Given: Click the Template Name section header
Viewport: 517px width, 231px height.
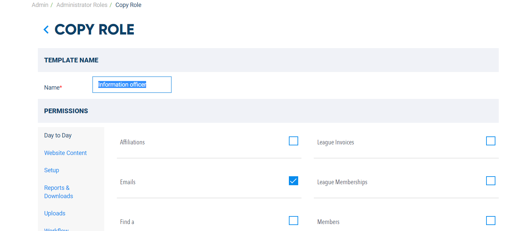Looking at the screenshot, I should pyautogui.click(x=268, y=60).
